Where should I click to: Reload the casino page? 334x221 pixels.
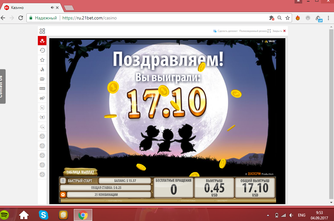(21, 18)
